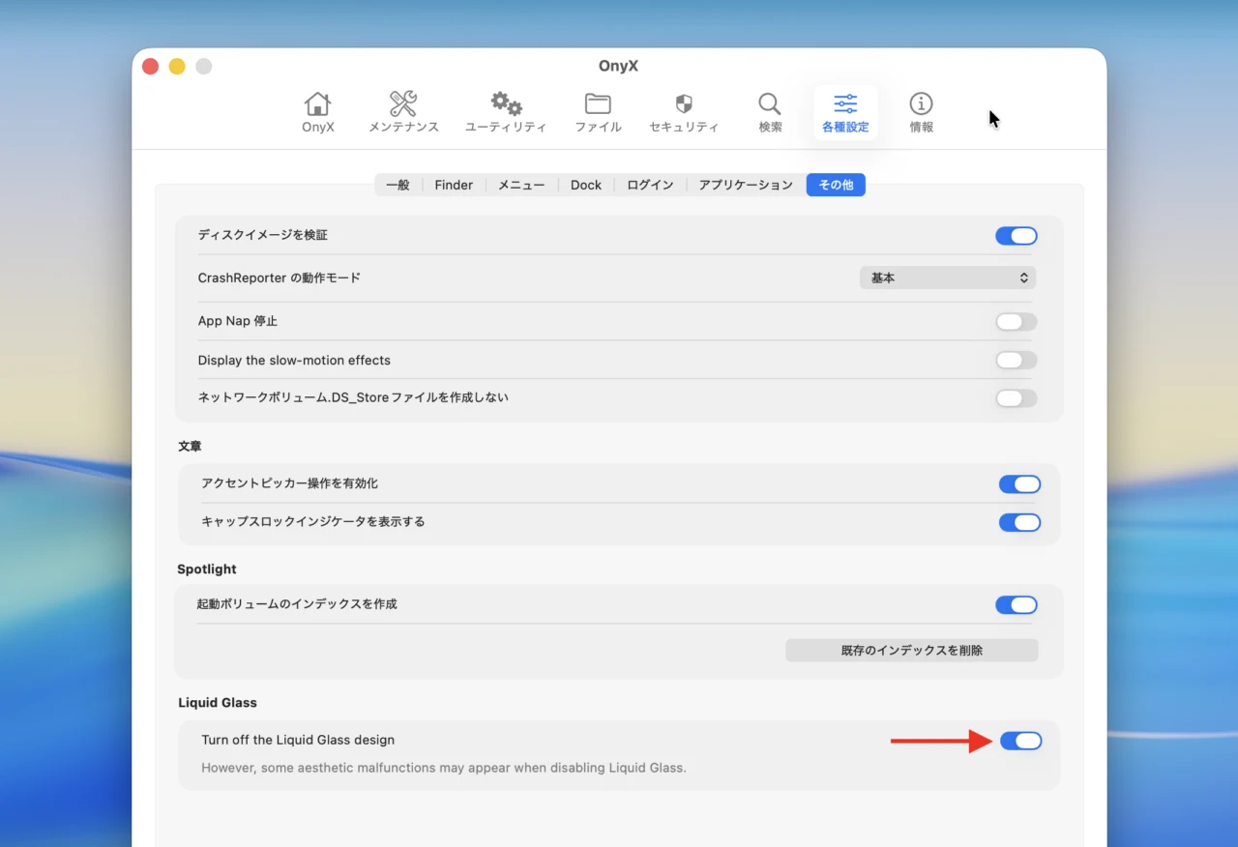The height and width of the screenshot is (847, 1238).
Task: Toggle Turn off the Liquid Glass design
Action: [x=1020, y=741]
